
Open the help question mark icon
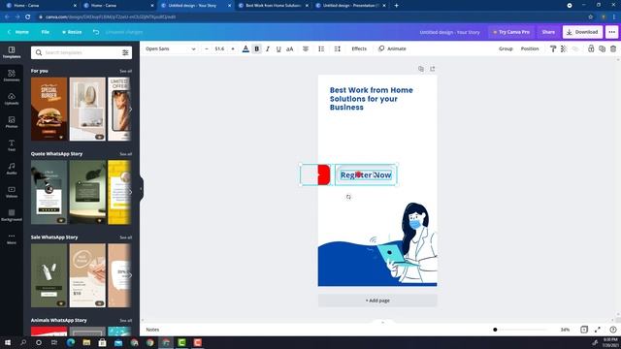[613, 330]
